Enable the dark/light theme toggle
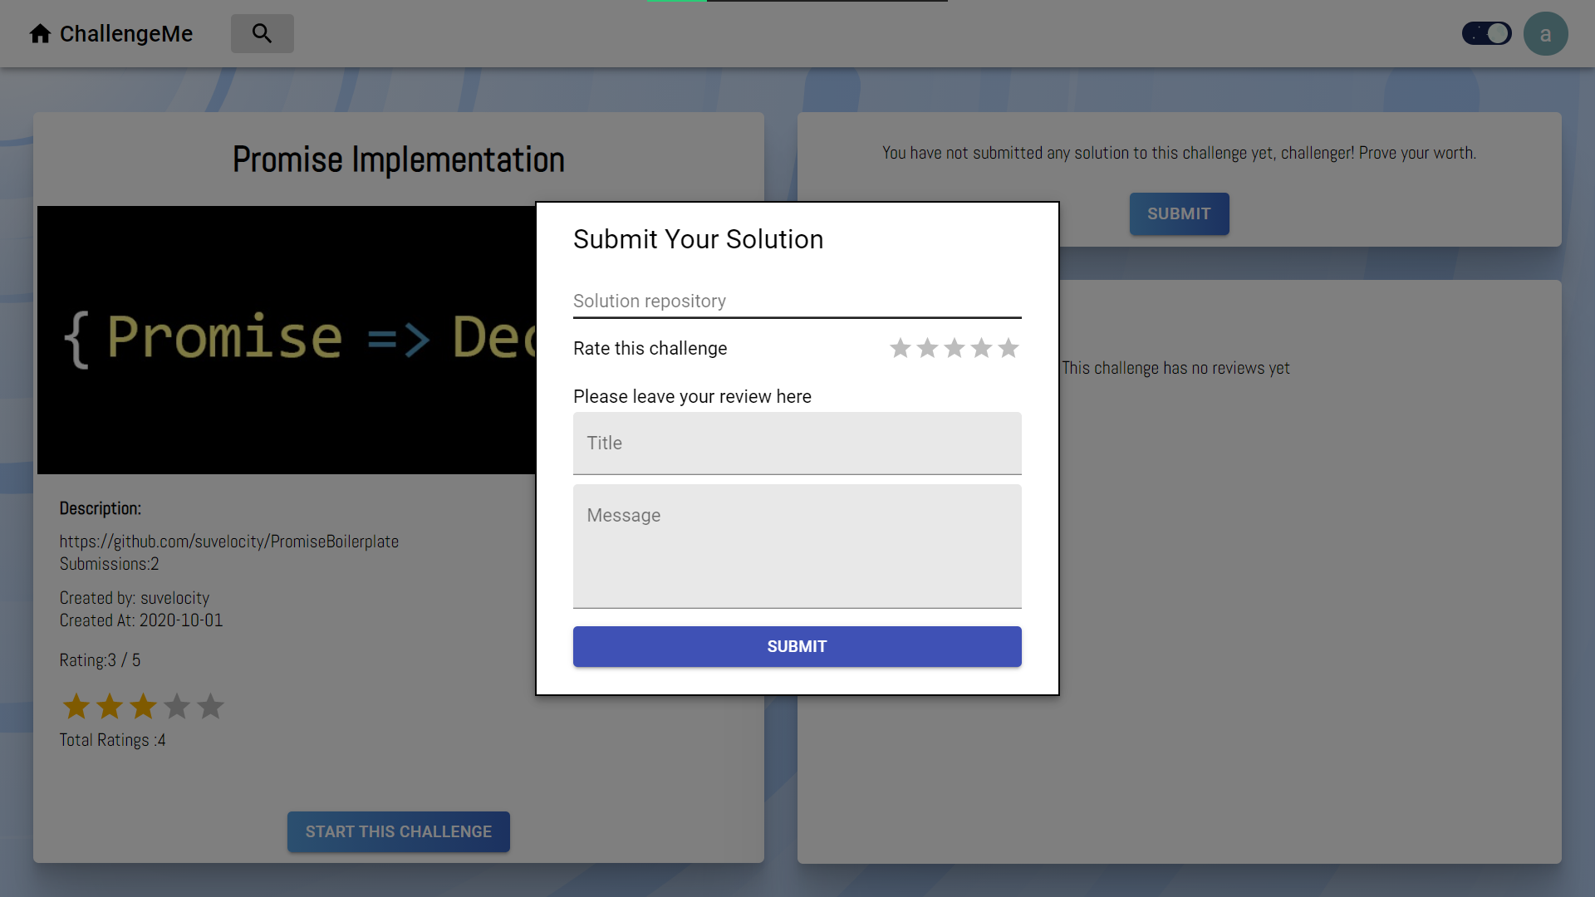 [x=1488, y=33]
